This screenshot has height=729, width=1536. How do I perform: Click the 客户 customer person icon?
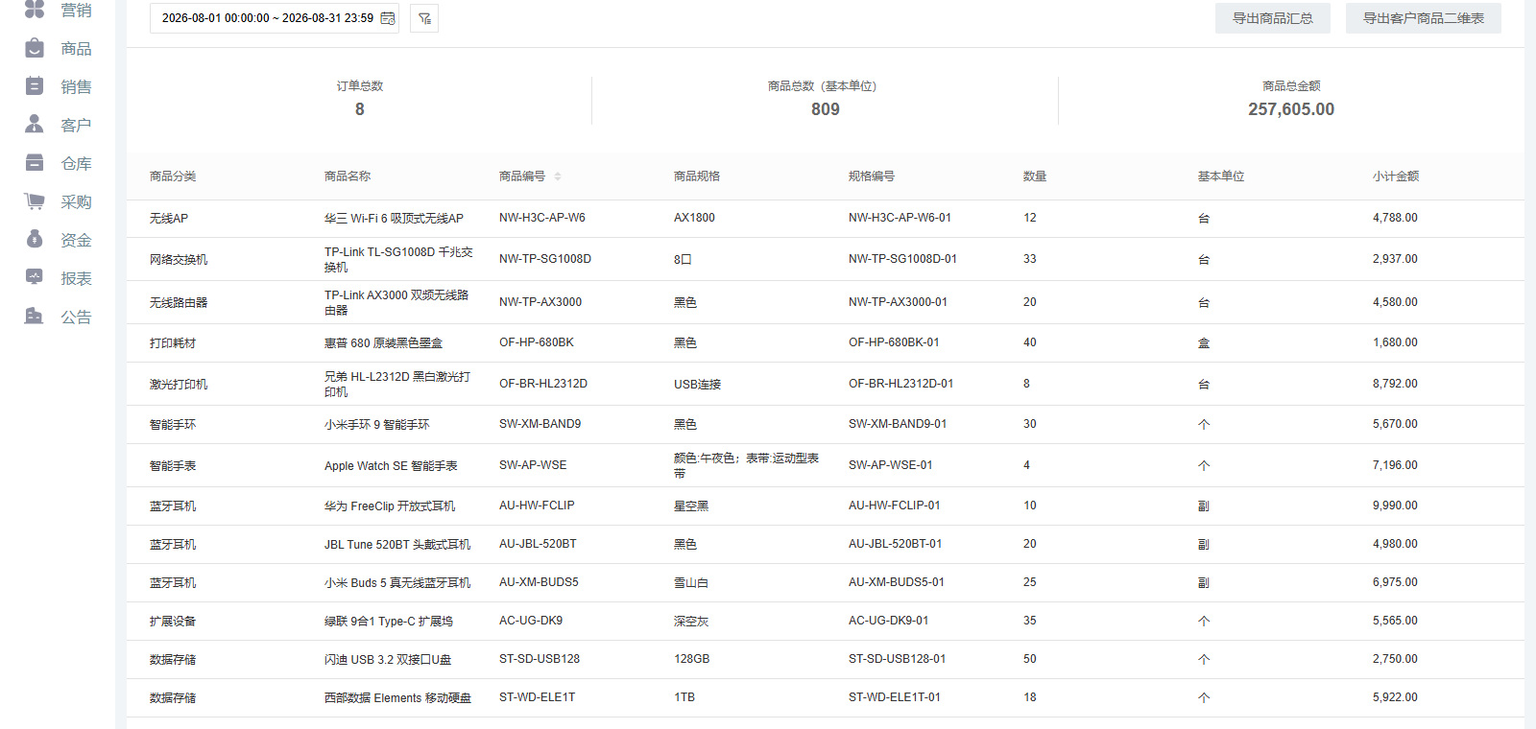pyautogui.click(x=35, y=125)
